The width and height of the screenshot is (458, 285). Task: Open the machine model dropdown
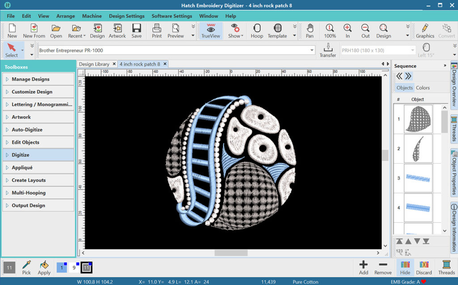[312, 51]
